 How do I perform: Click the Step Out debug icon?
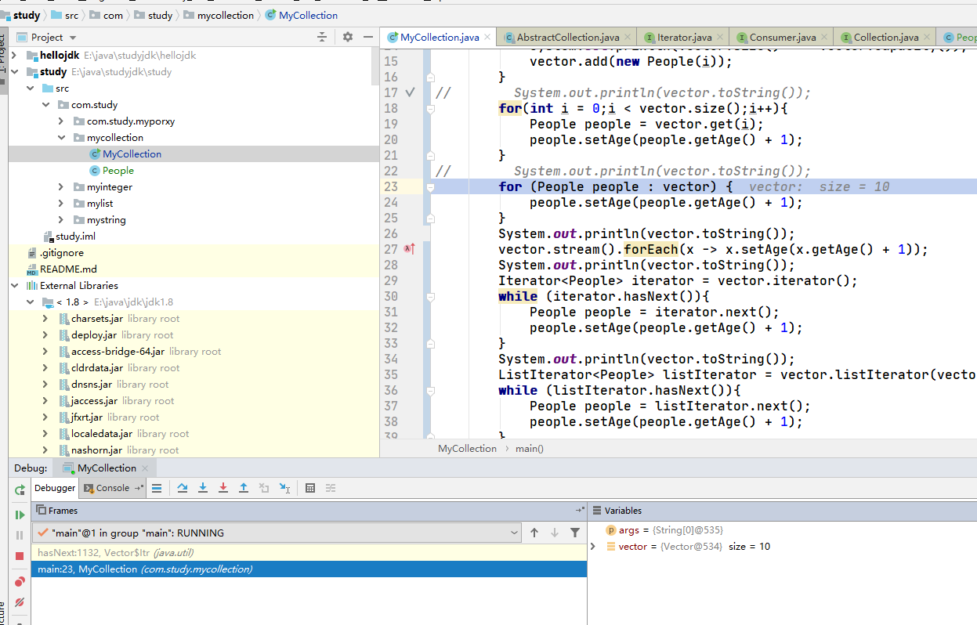tap(244, 488)
